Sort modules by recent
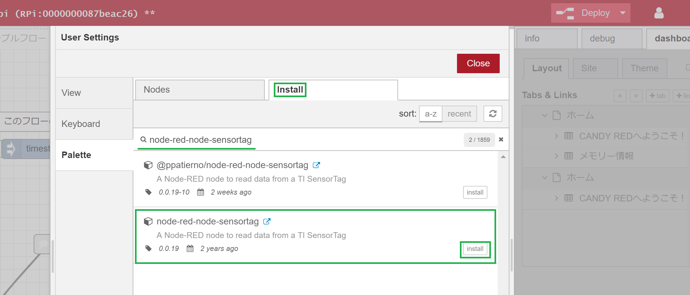 [459, 114]
